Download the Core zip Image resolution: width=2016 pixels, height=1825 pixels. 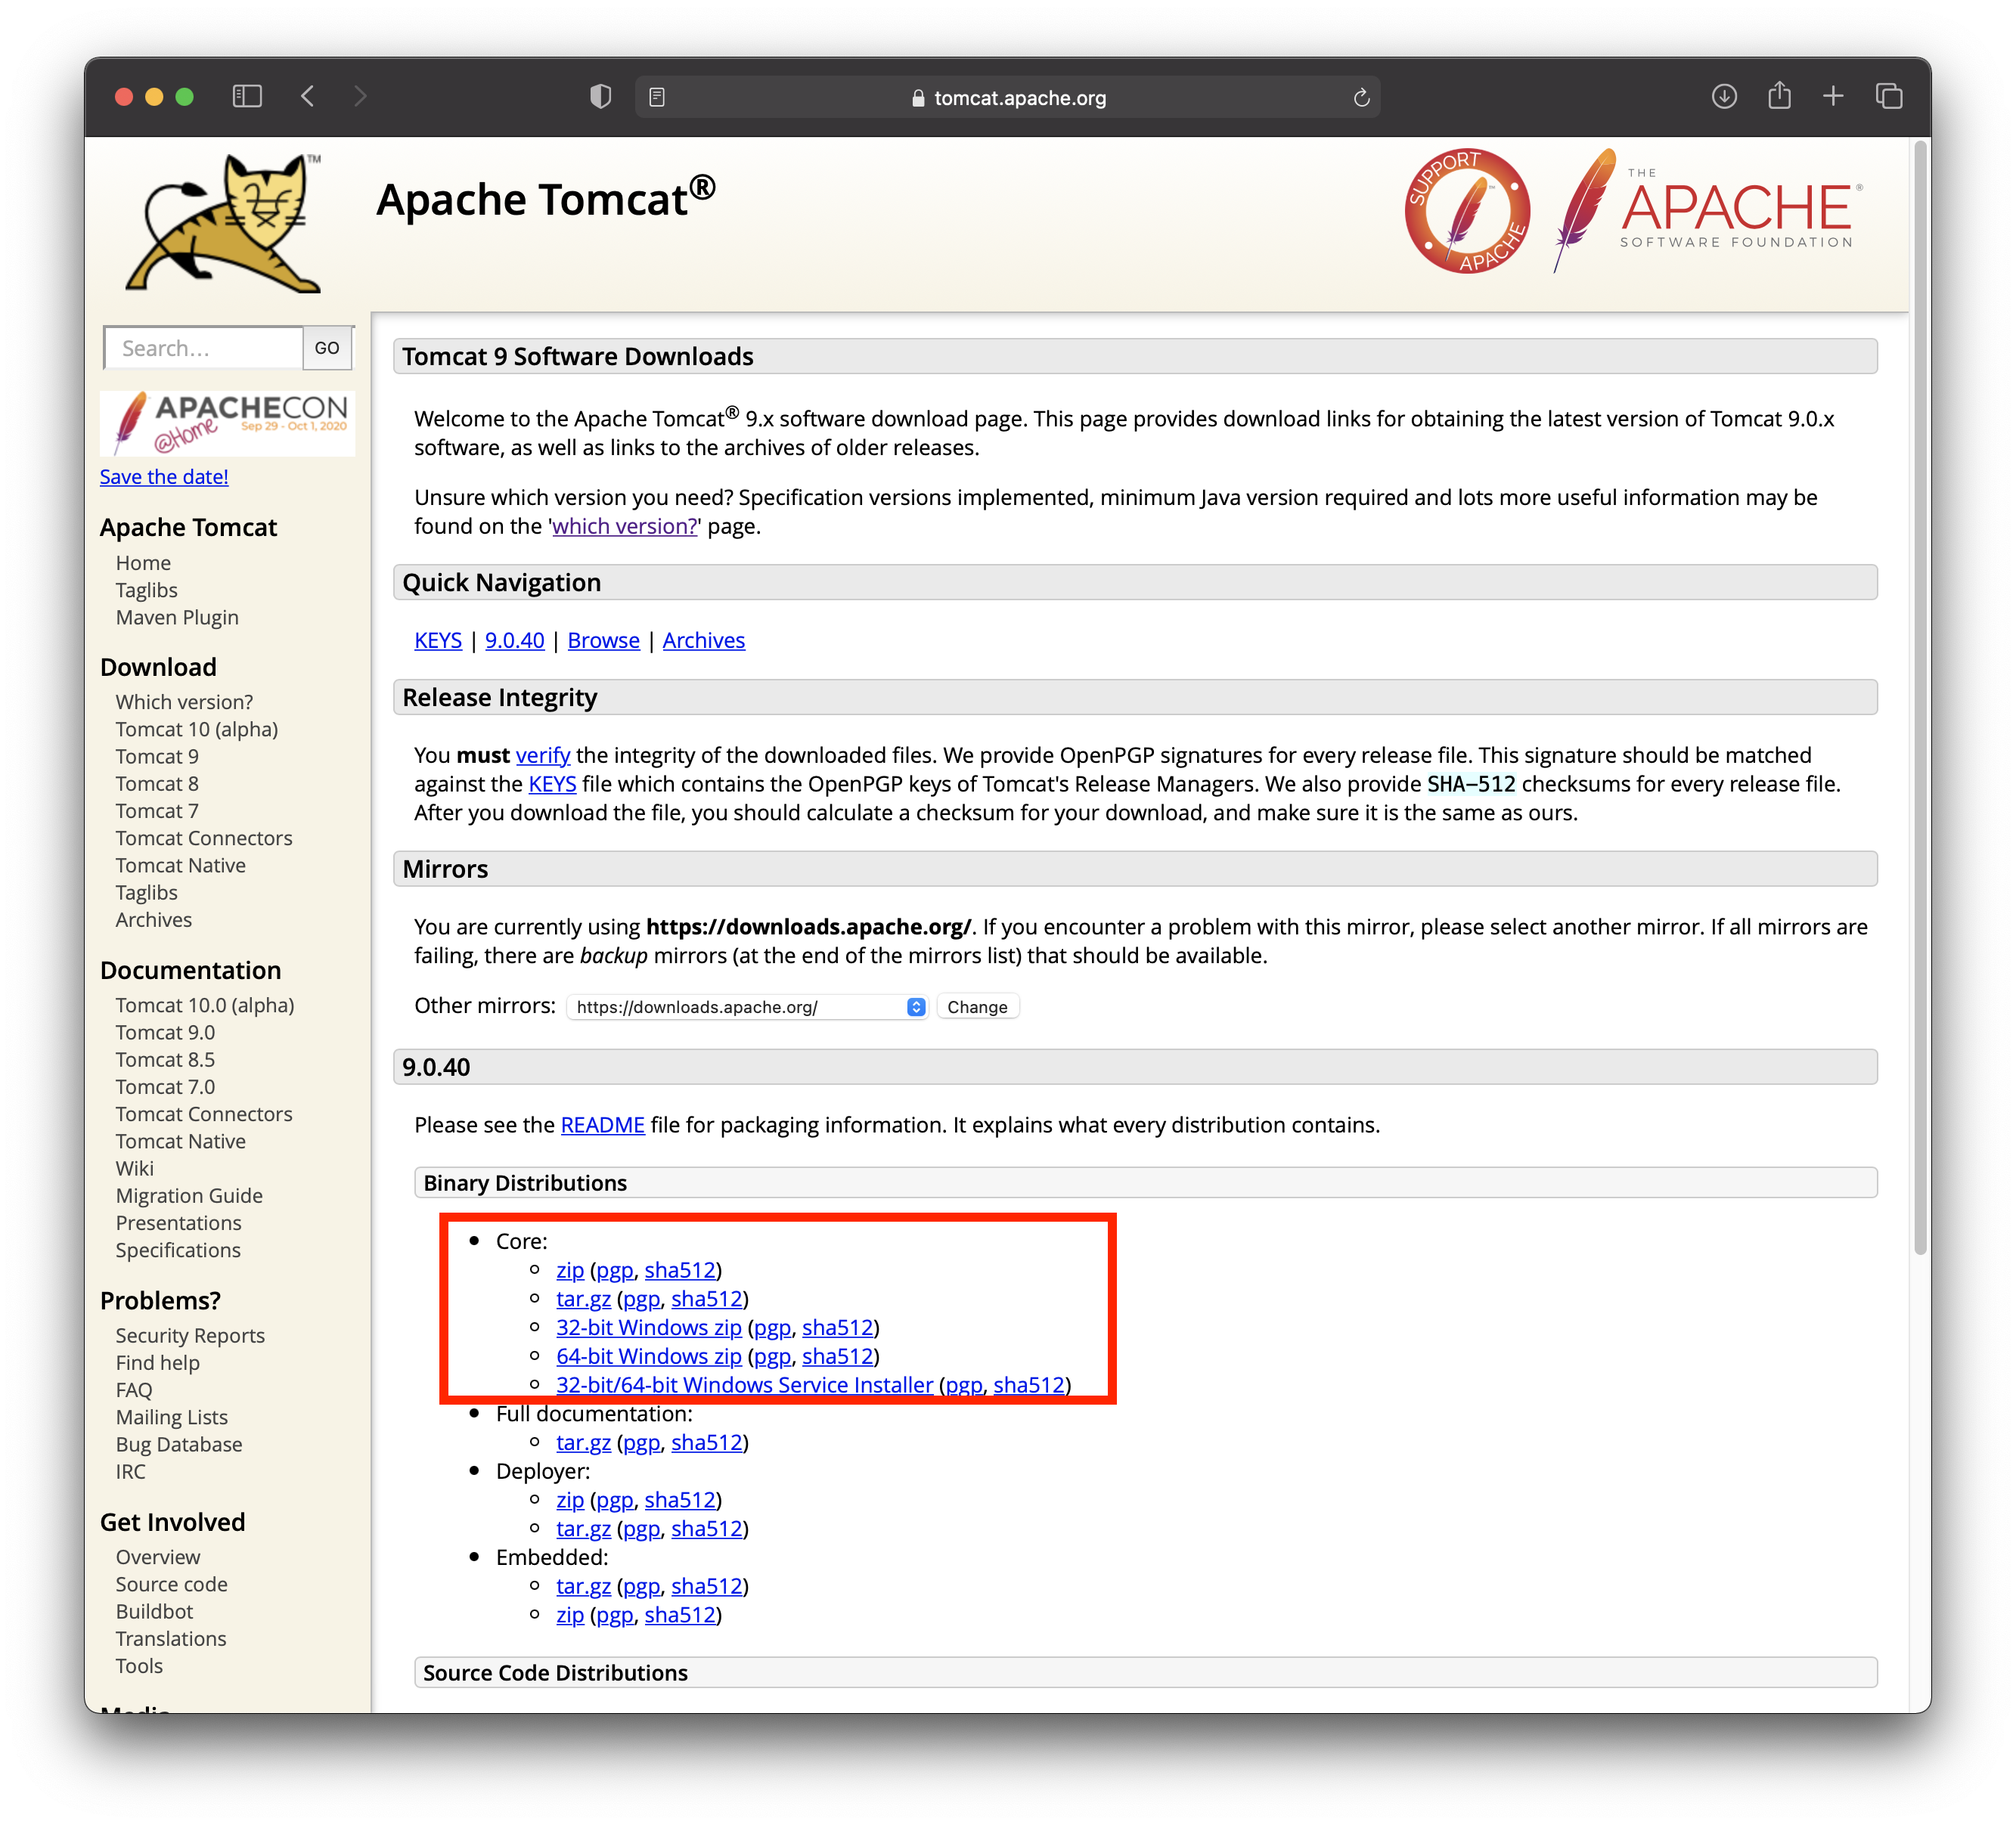[570, 1270]
